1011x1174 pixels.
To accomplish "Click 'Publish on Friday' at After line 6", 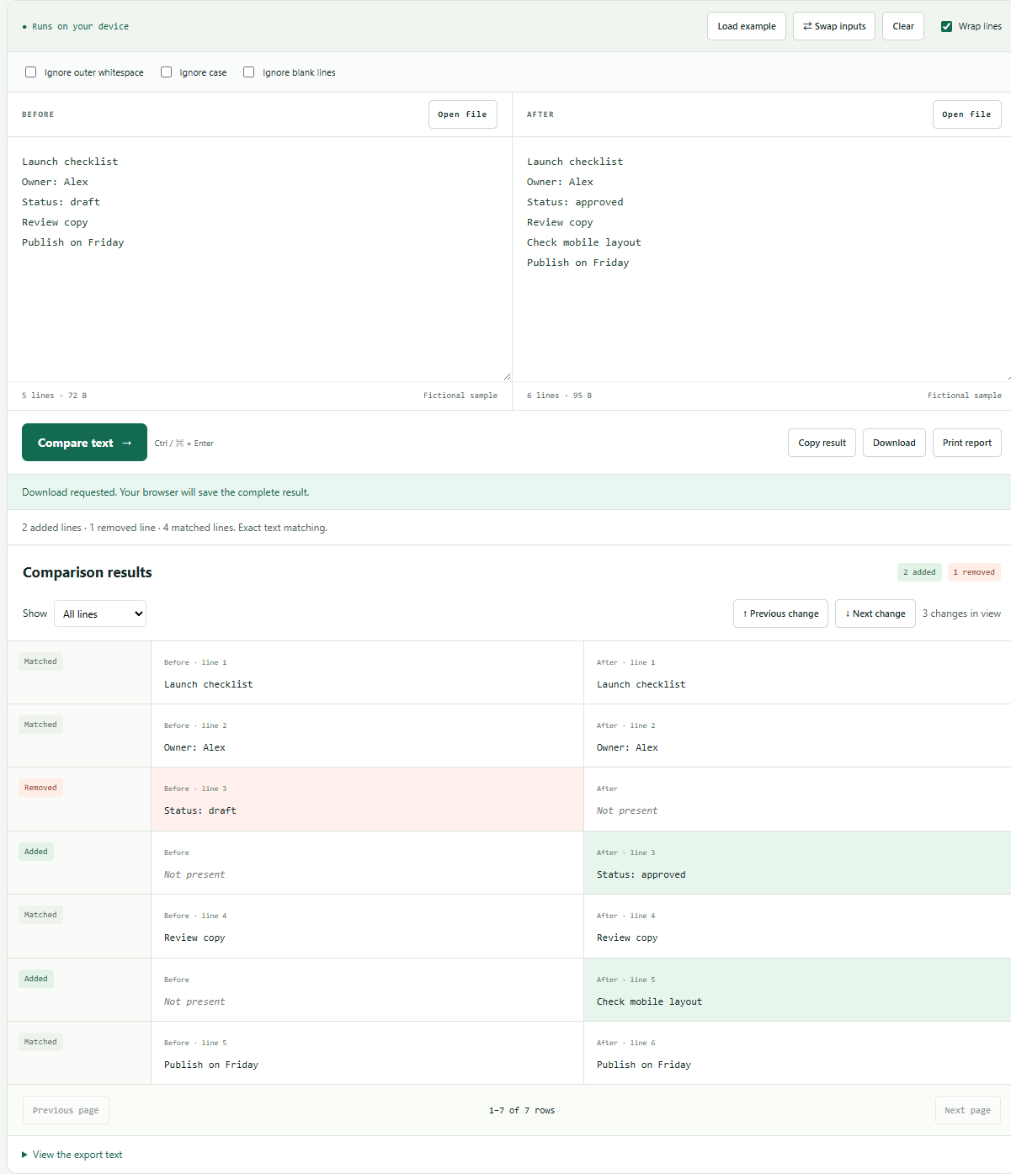I will point(644,1065).
